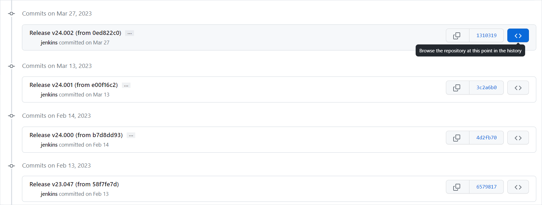Copy full SHA for commit 3c2a6b0
The image size is (542, 205).
[x=457, y=88]
